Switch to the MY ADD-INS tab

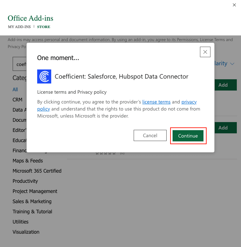(x=19, y=27)
